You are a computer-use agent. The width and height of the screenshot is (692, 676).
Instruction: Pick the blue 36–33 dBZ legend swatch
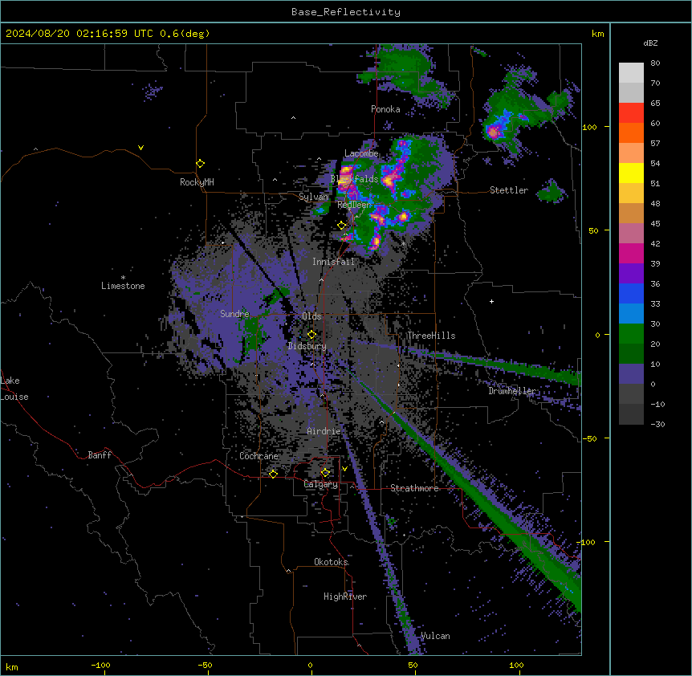tap(631, 293)
